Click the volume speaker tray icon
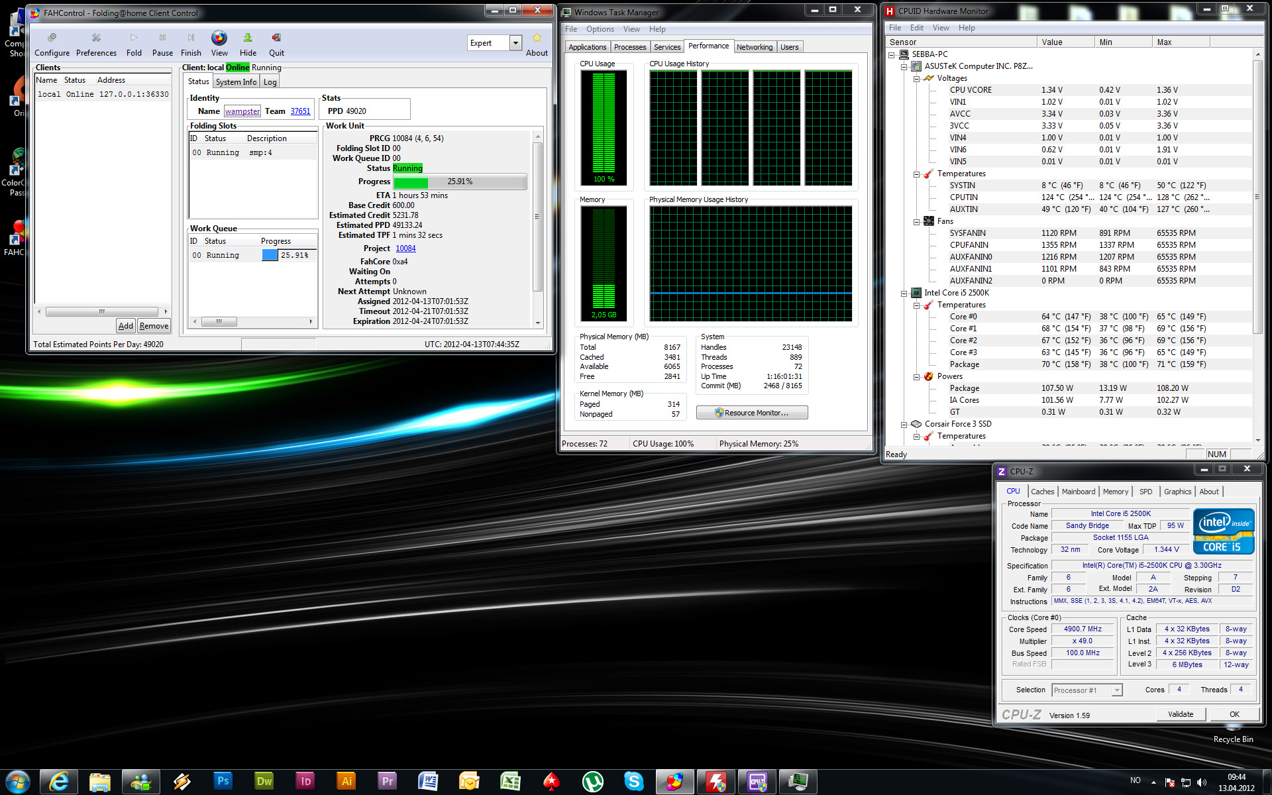The width and height of the screenshot is (1272, 795). (1202, 782)
